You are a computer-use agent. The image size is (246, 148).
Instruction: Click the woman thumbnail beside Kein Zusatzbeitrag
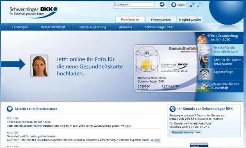(x=202, y=39)
